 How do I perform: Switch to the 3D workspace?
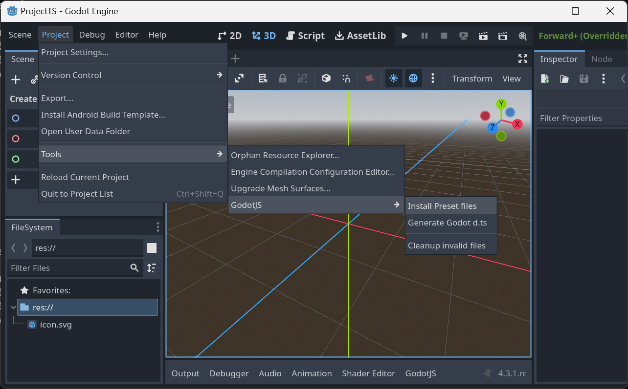click(x=264, y=36)
